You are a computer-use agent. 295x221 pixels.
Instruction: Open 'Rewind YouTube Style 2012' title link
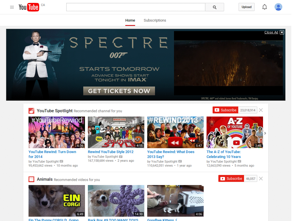[x=111, y=152]
